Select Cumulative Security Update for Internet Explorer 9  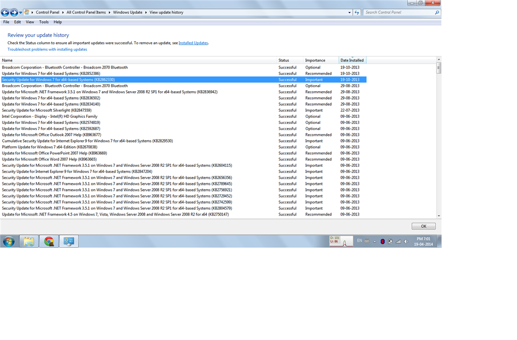[x=184, y=141]
